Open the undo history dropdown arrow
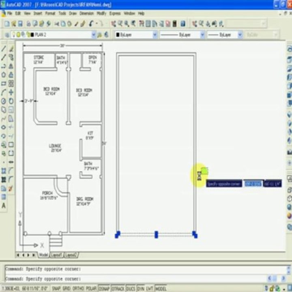292x292 pixels. (97, 24)
